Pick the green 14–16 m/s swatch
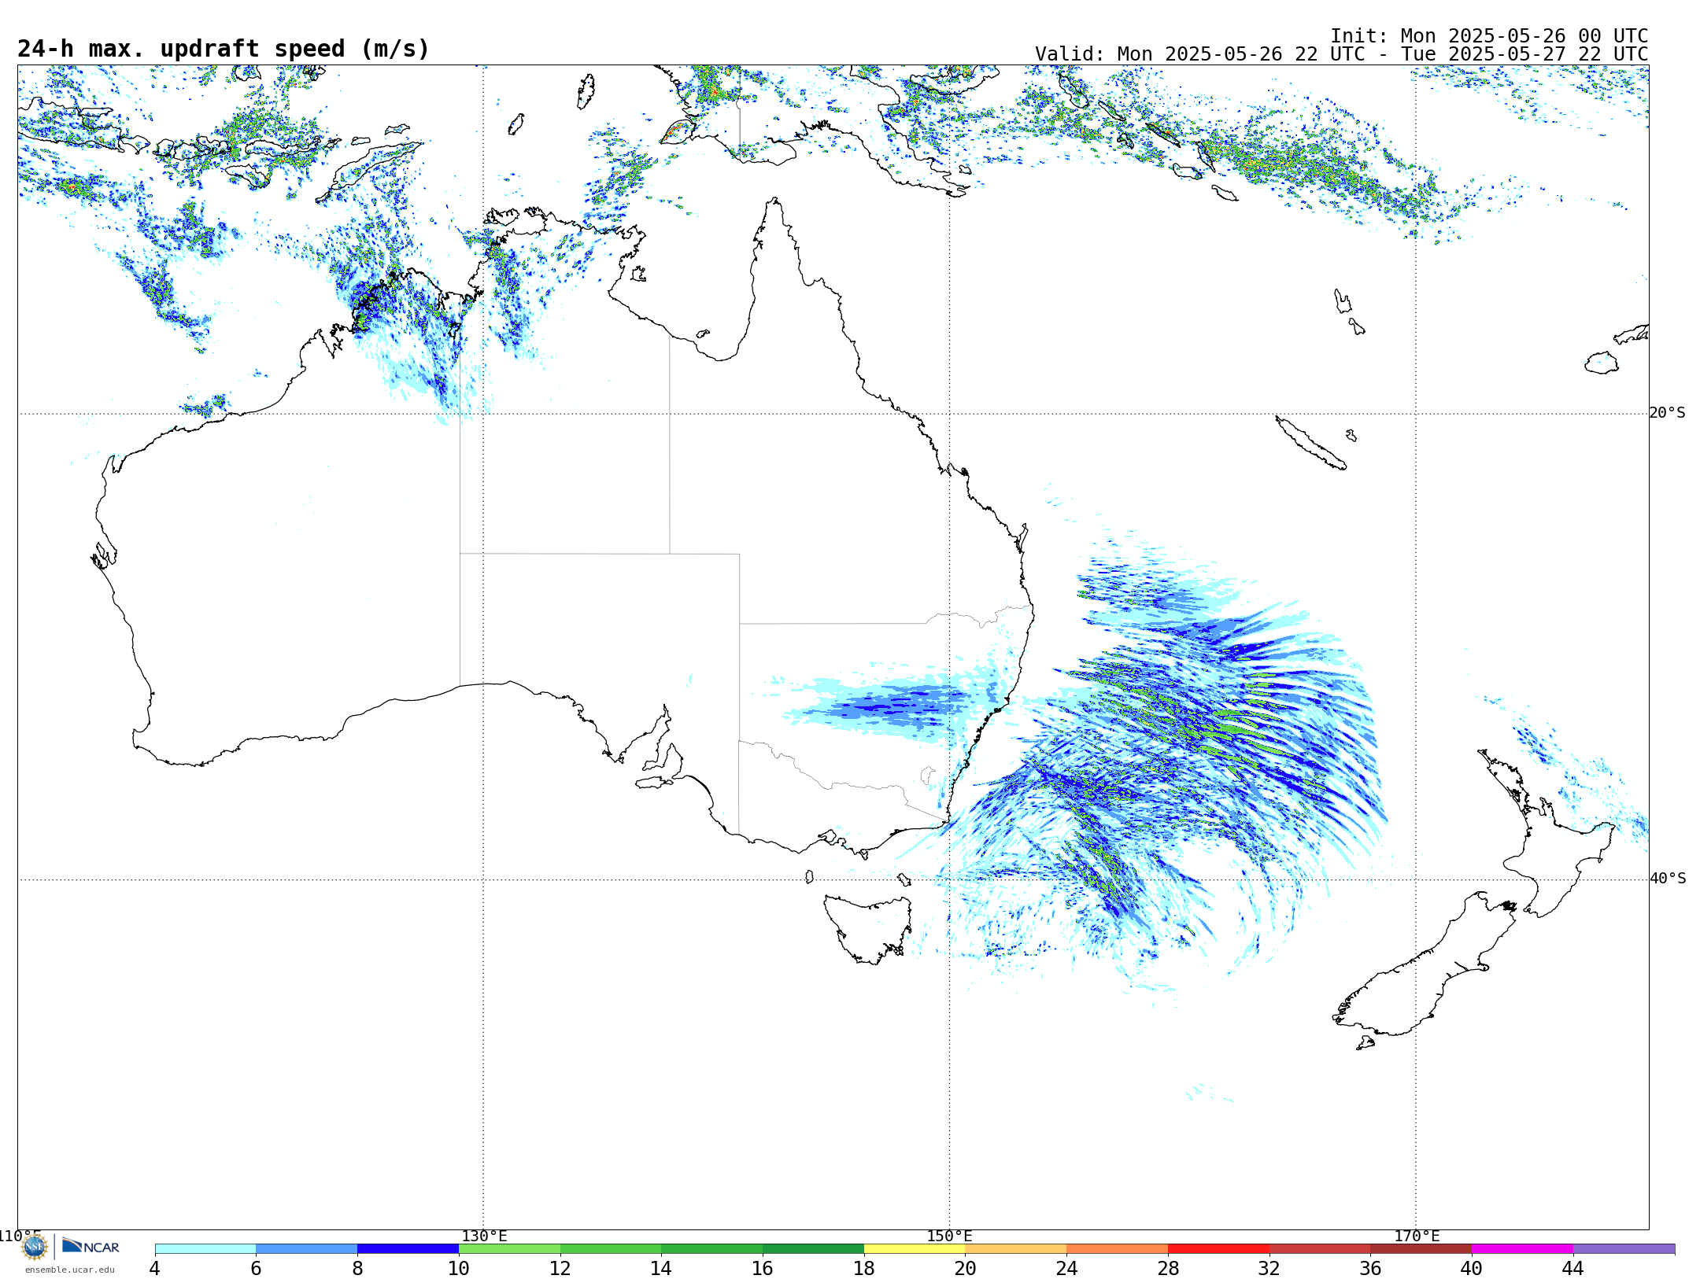This screenshot has height=1279, width=1700. coord(712,1249)
